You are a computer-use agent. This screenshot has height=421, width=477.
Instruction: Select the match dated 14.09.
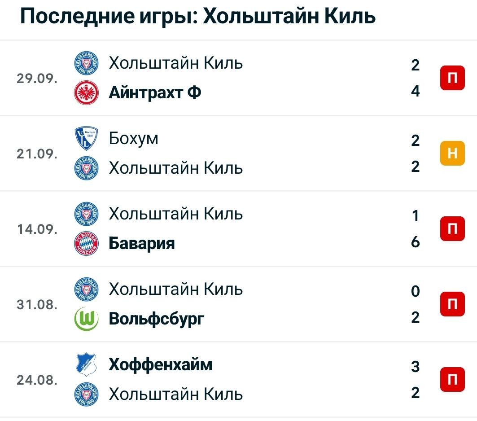point(239,229)
